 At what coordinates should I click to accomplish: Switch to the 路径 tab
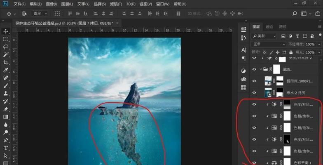tap(283, 26)
